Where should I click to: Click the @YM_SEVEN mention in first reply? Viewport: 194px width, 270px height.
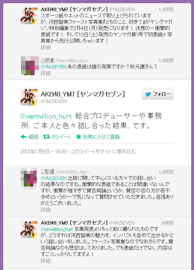pyautogui.click(x=53, y=67)
